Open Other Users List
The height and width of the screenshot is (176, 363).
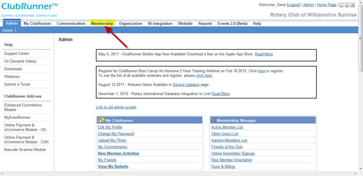point(225,133)
